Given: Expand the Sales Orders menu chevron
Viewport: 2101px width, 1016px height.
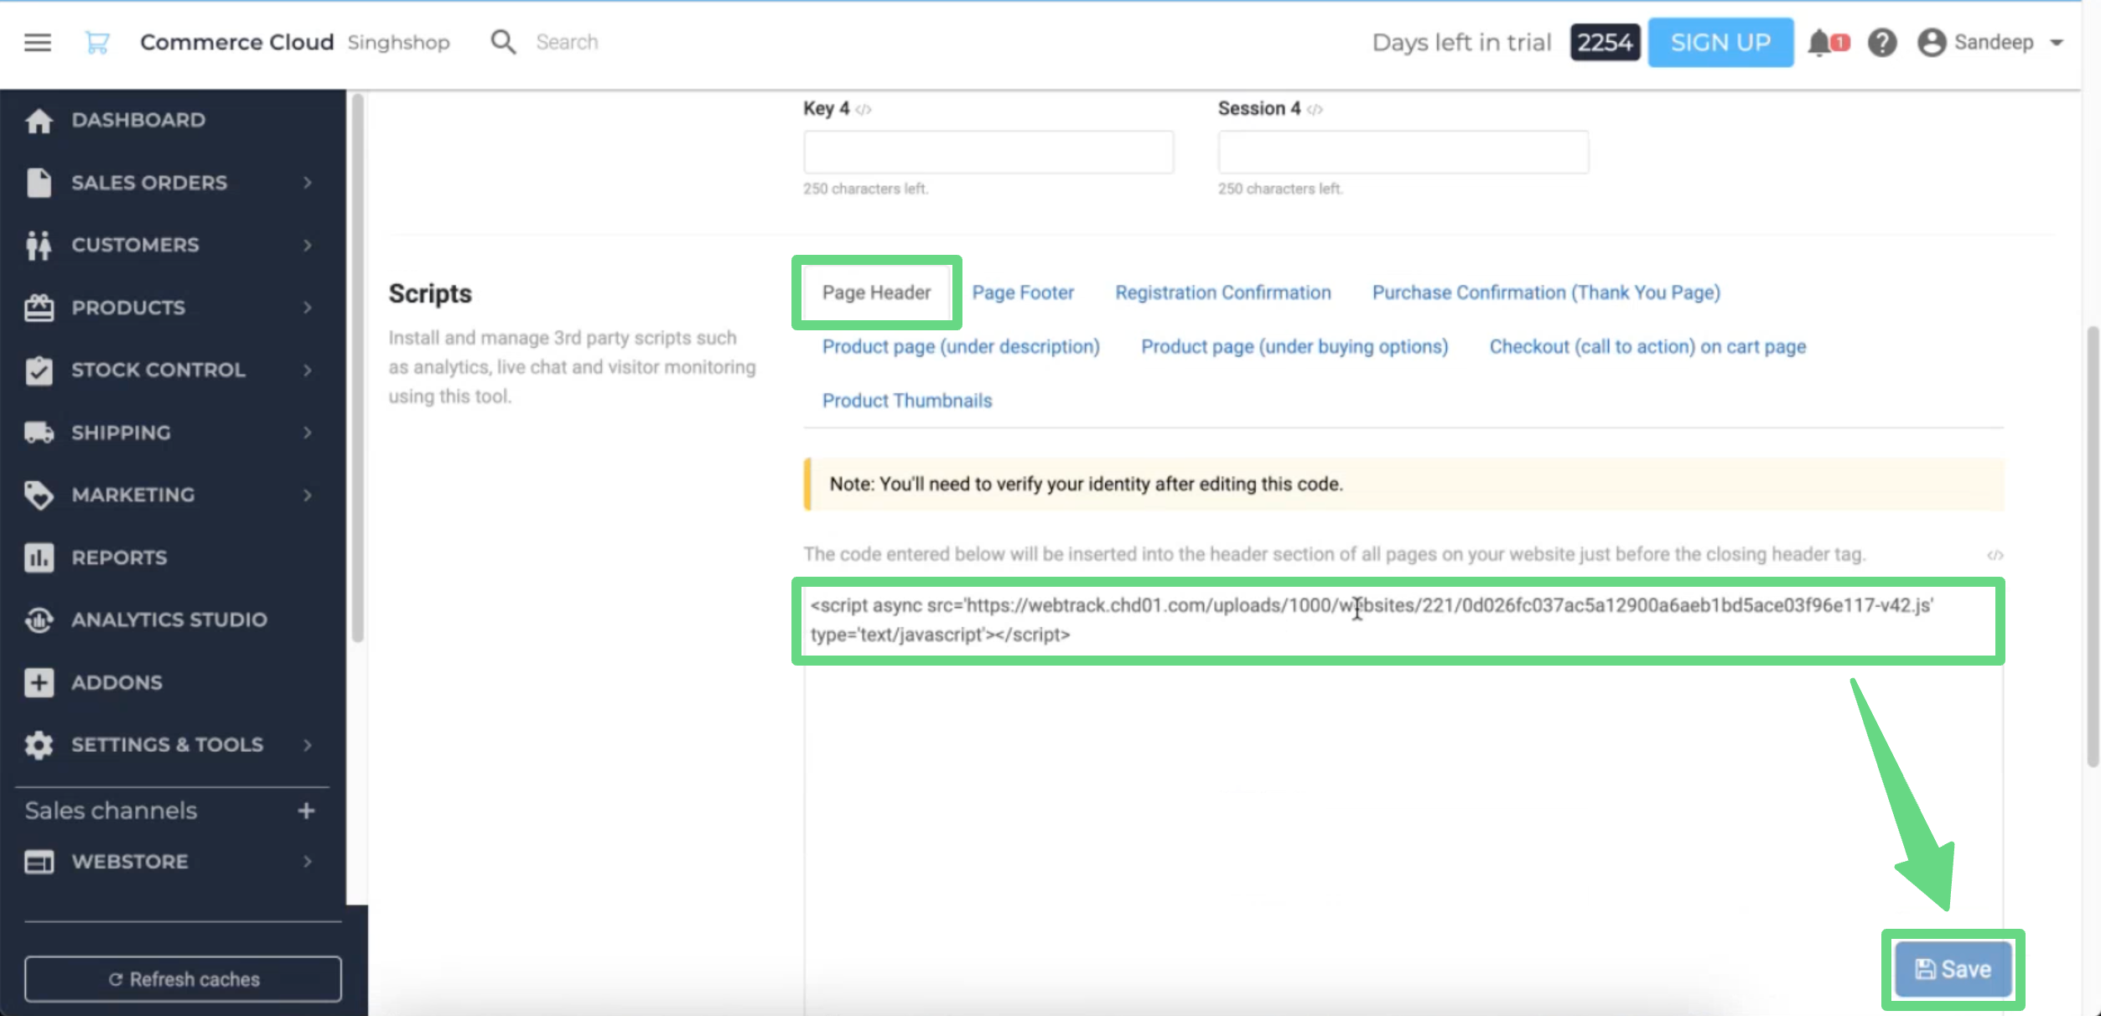Looking at the screenshot, I should pyautogui.click(x=308, y=183).
